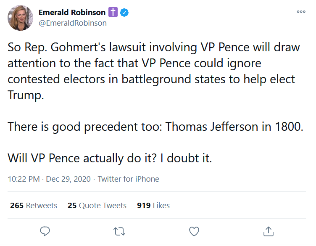
Task: Click the Dec 29, 2020 date
Action: coord(68,179)
